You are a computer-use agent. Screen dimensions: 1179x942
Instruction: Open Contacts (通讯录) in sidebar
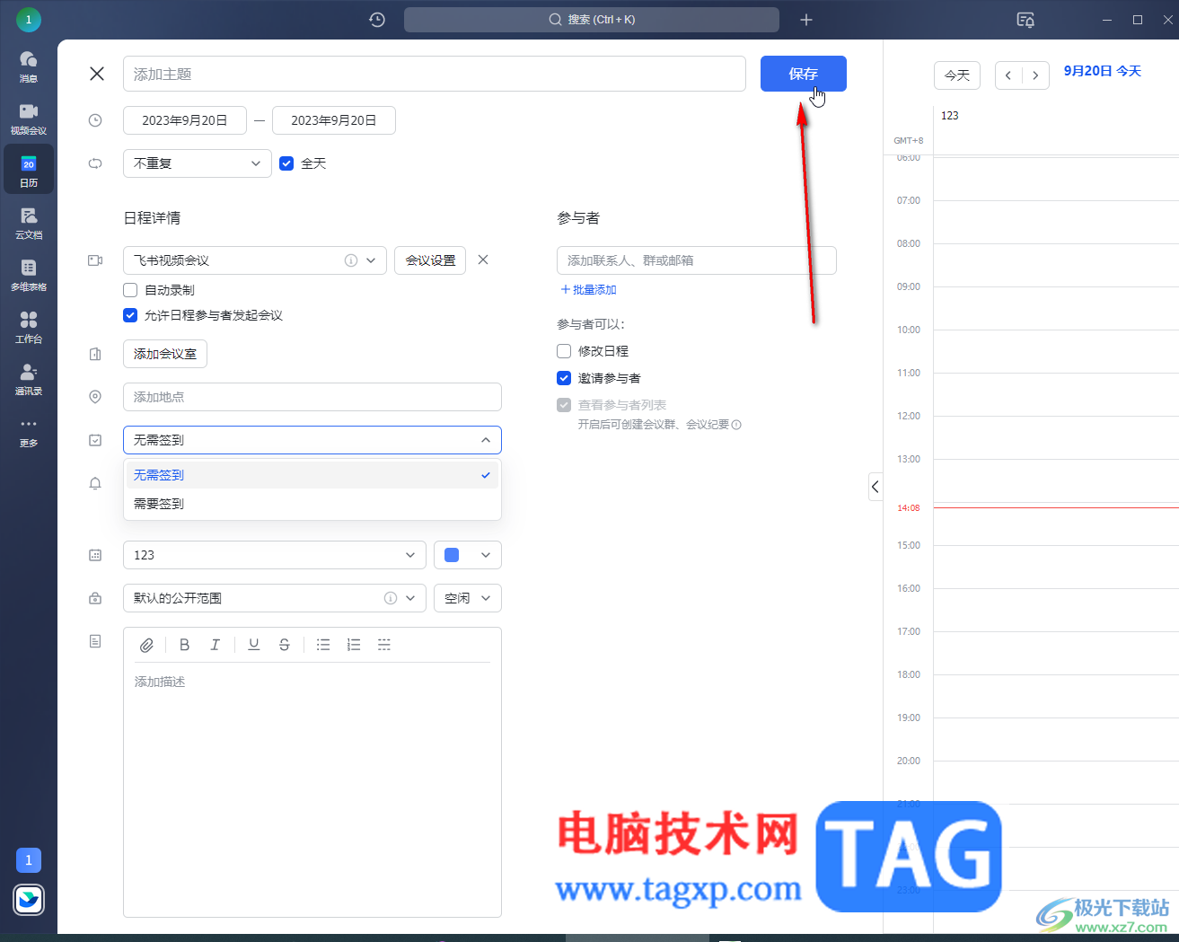tap(29, 379)
